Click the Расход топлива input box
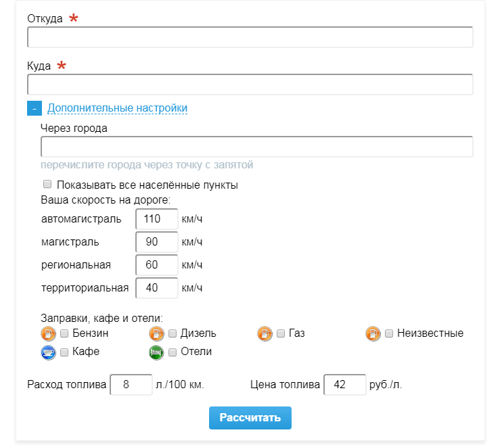This screenshot has height=445, width=502. (x=131, y=385)
